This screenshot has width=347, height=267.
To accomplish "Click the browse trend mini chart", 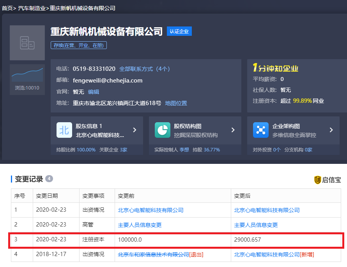I will coord(27,72).
